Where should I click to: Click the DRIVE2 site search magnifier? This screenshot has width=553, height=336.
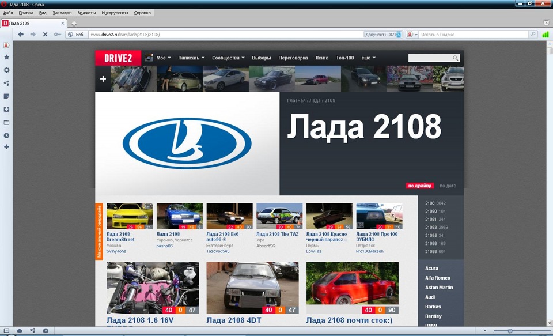[455, 58]
